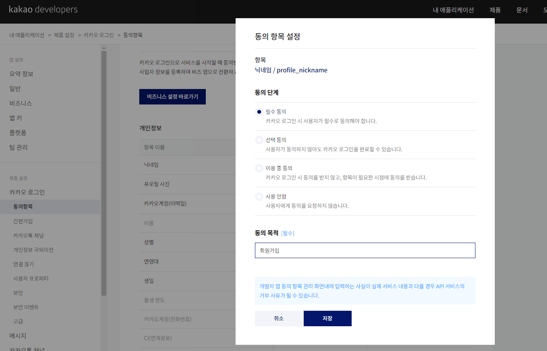Select the 필수 동의 radio button
The height and width of the screenshot is (351, 547).
(x=259, y=112)
